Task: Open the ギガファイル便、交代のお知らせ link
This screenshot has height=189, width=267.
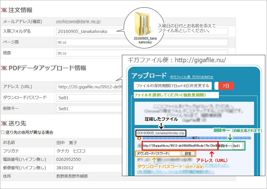Action: click(x=192, y=77)
